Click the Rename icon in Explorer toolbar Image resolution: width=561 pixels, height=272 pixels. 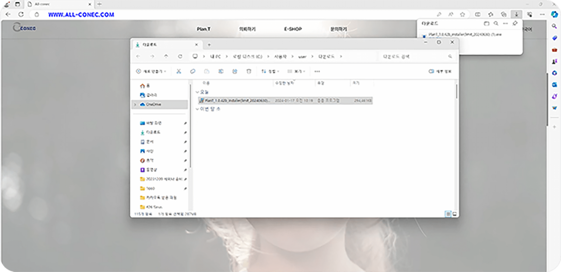tap(221, 71)
